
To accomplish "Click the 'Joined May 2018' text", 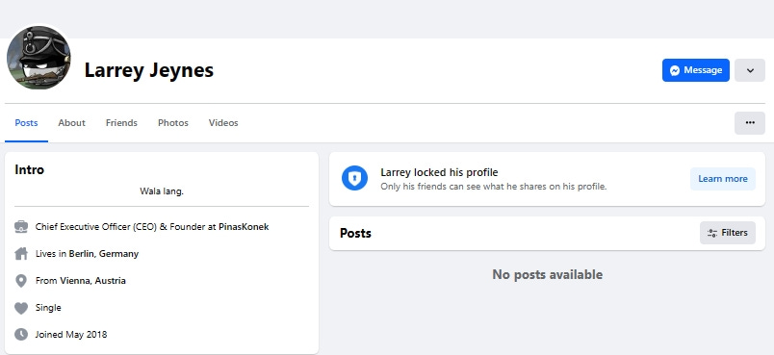I will pos(71,334).
